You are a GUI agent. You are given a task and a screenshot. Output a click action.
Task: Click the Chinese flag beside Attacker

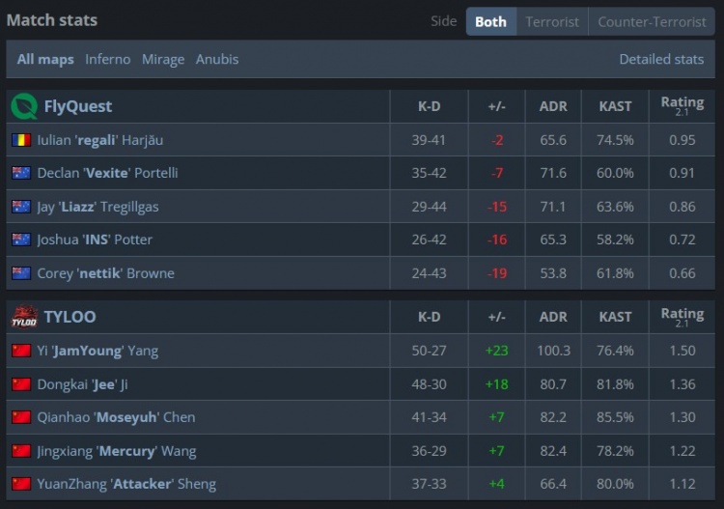pyautogui.click(x=21, y=484)
